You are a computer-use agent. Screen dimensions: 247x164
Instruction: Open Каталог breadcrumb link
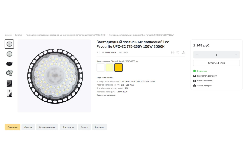coord(19,35)
